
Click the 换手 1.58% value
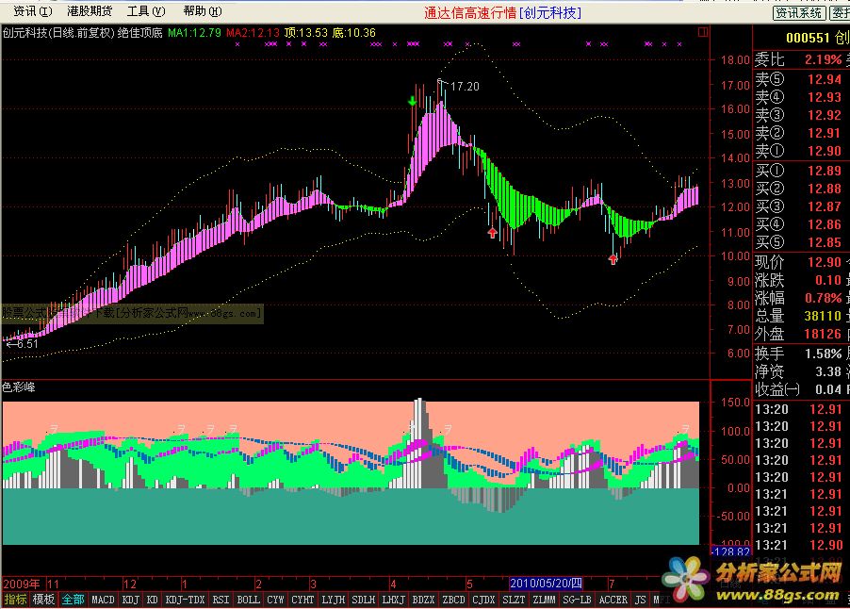point(823,354)
